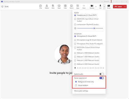Select Microphone (Poly Studio P5 webcam)
The image size is (129, 99).
coord(88,44)
